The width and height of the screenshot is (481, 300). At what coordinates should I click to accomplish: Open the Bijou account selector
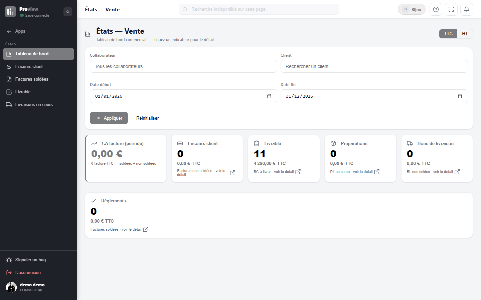click(x=412, y=9)
